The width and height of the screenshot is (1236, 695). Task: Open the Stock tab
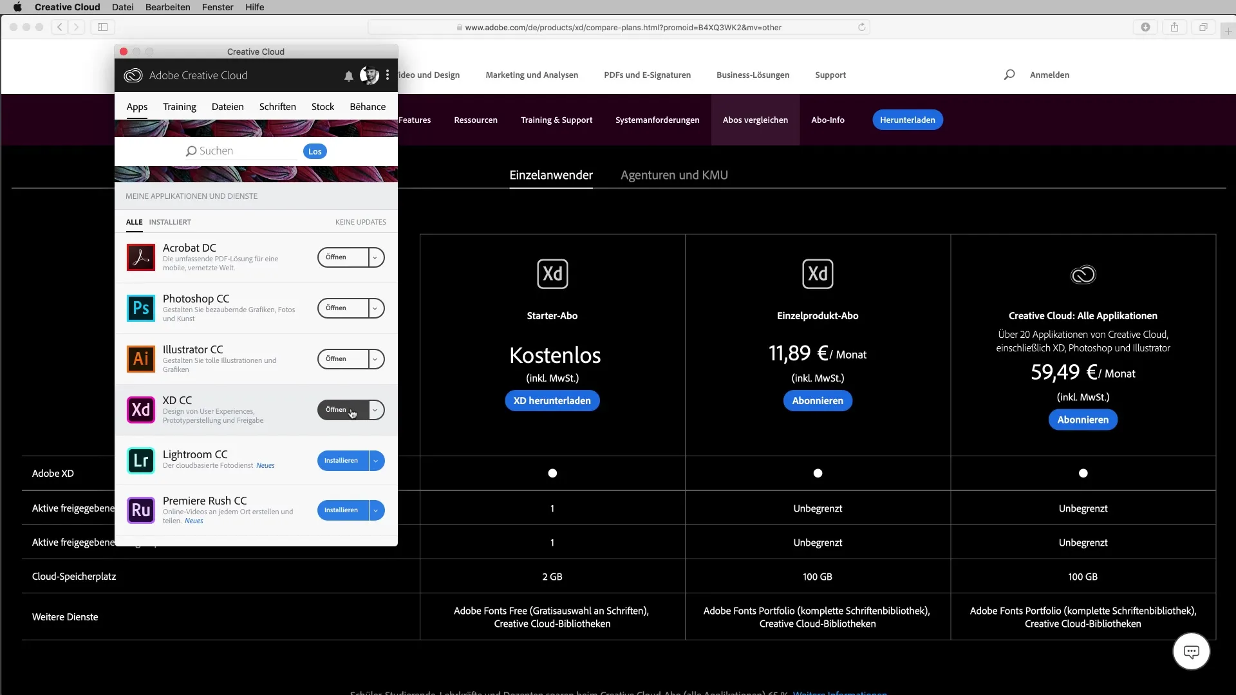click(x=323, y=107)
